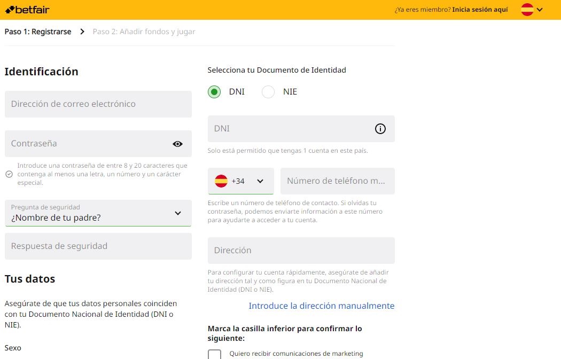Select the DNI radio button
This screenshot has width=561, height=359.
click(214, 92)
